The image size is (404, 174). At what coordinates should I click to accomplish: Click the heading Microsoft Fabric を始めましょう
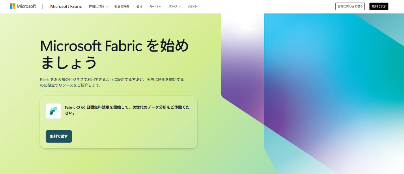(115, 54)
